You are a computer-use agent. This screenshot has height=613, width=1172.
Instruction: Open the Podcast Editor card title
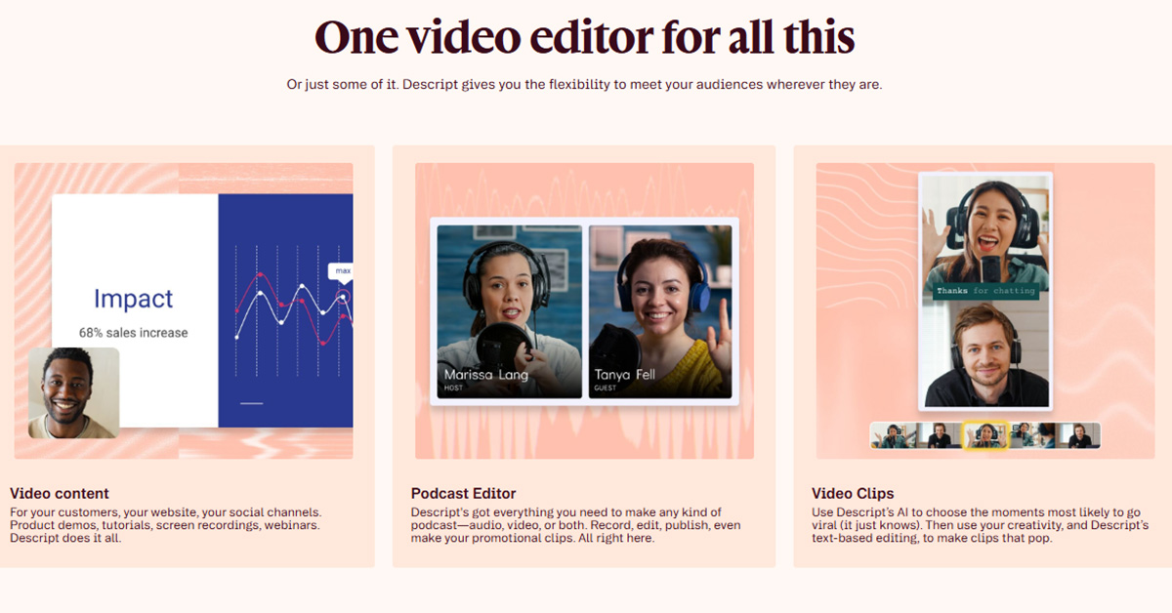(464, 494)
